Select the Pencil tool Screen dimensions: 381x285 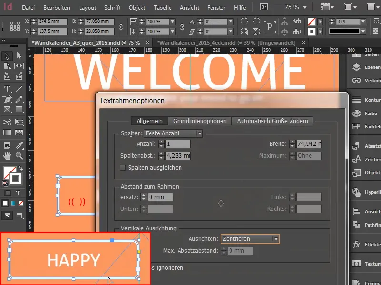[x=19, y=99]
